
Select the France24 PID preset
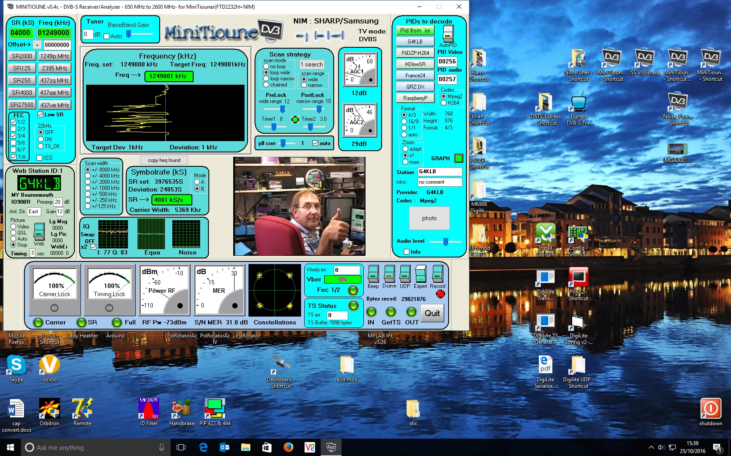tap(415, 76)
